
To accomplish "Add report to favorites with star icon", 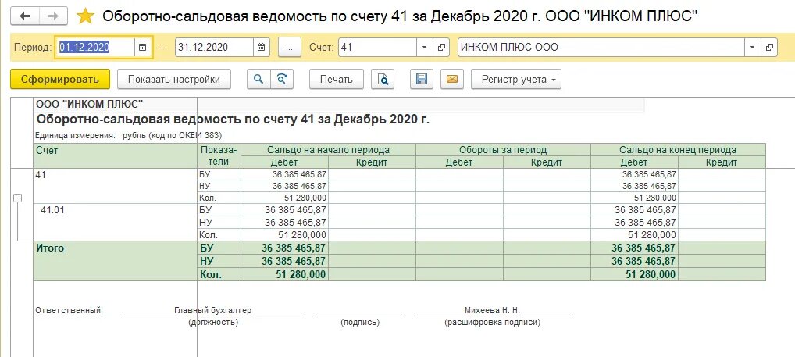I will [85, 16].
